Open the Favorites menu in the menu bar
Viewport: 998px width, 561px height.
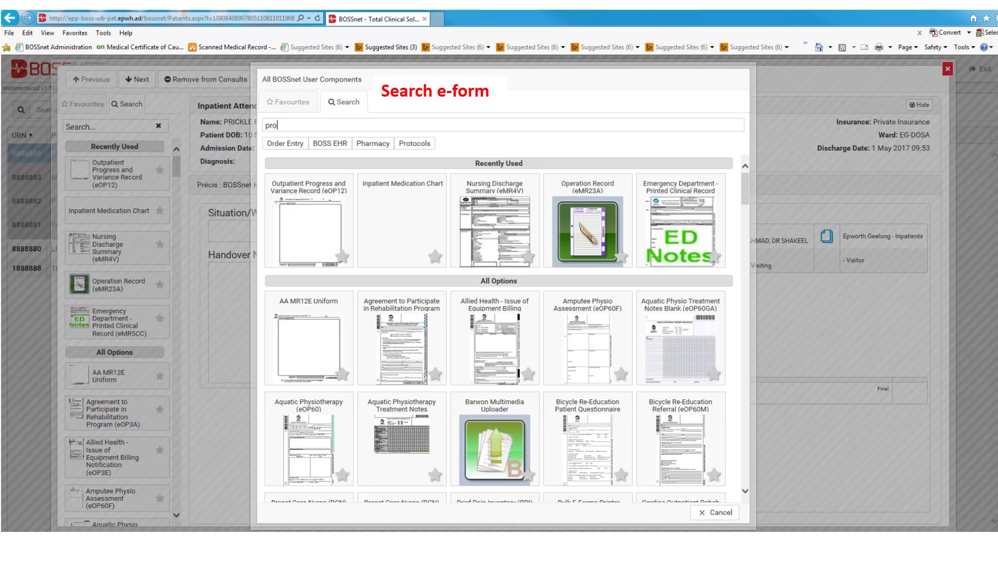coord(75,33)
